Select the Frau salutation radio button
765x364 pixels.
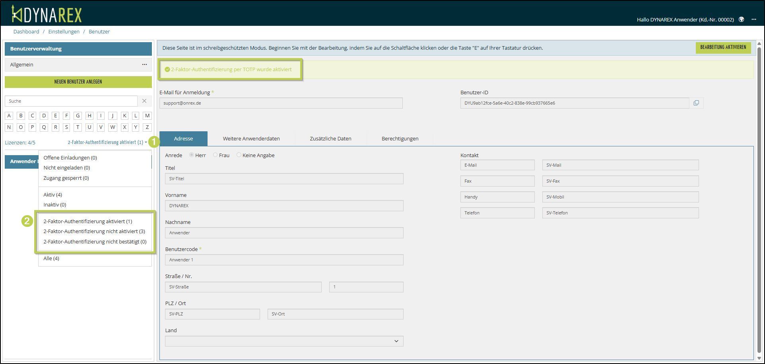(x=215, y=155)
